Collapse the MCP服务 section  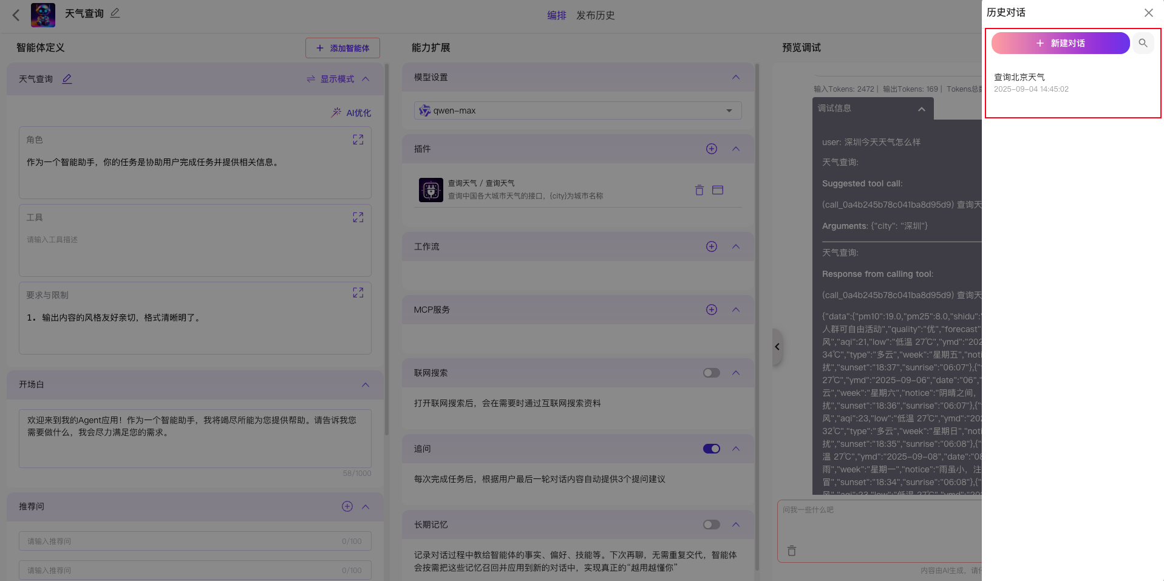736,310
